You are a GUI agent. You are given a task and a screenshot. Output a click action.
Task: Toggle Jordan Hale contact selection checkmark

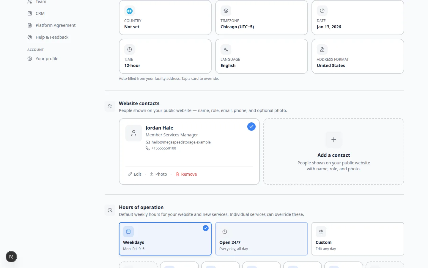pyautogui.click(x=251, y=127)
